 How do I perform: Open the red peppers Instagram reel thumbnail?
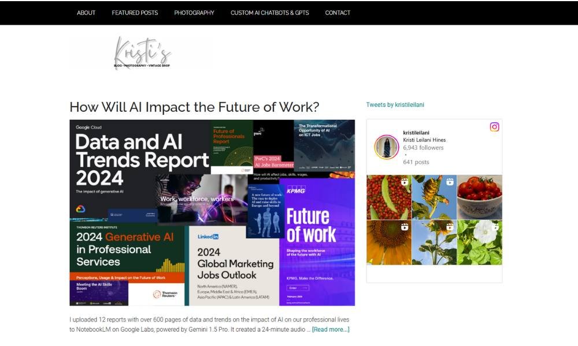[389, 197]
